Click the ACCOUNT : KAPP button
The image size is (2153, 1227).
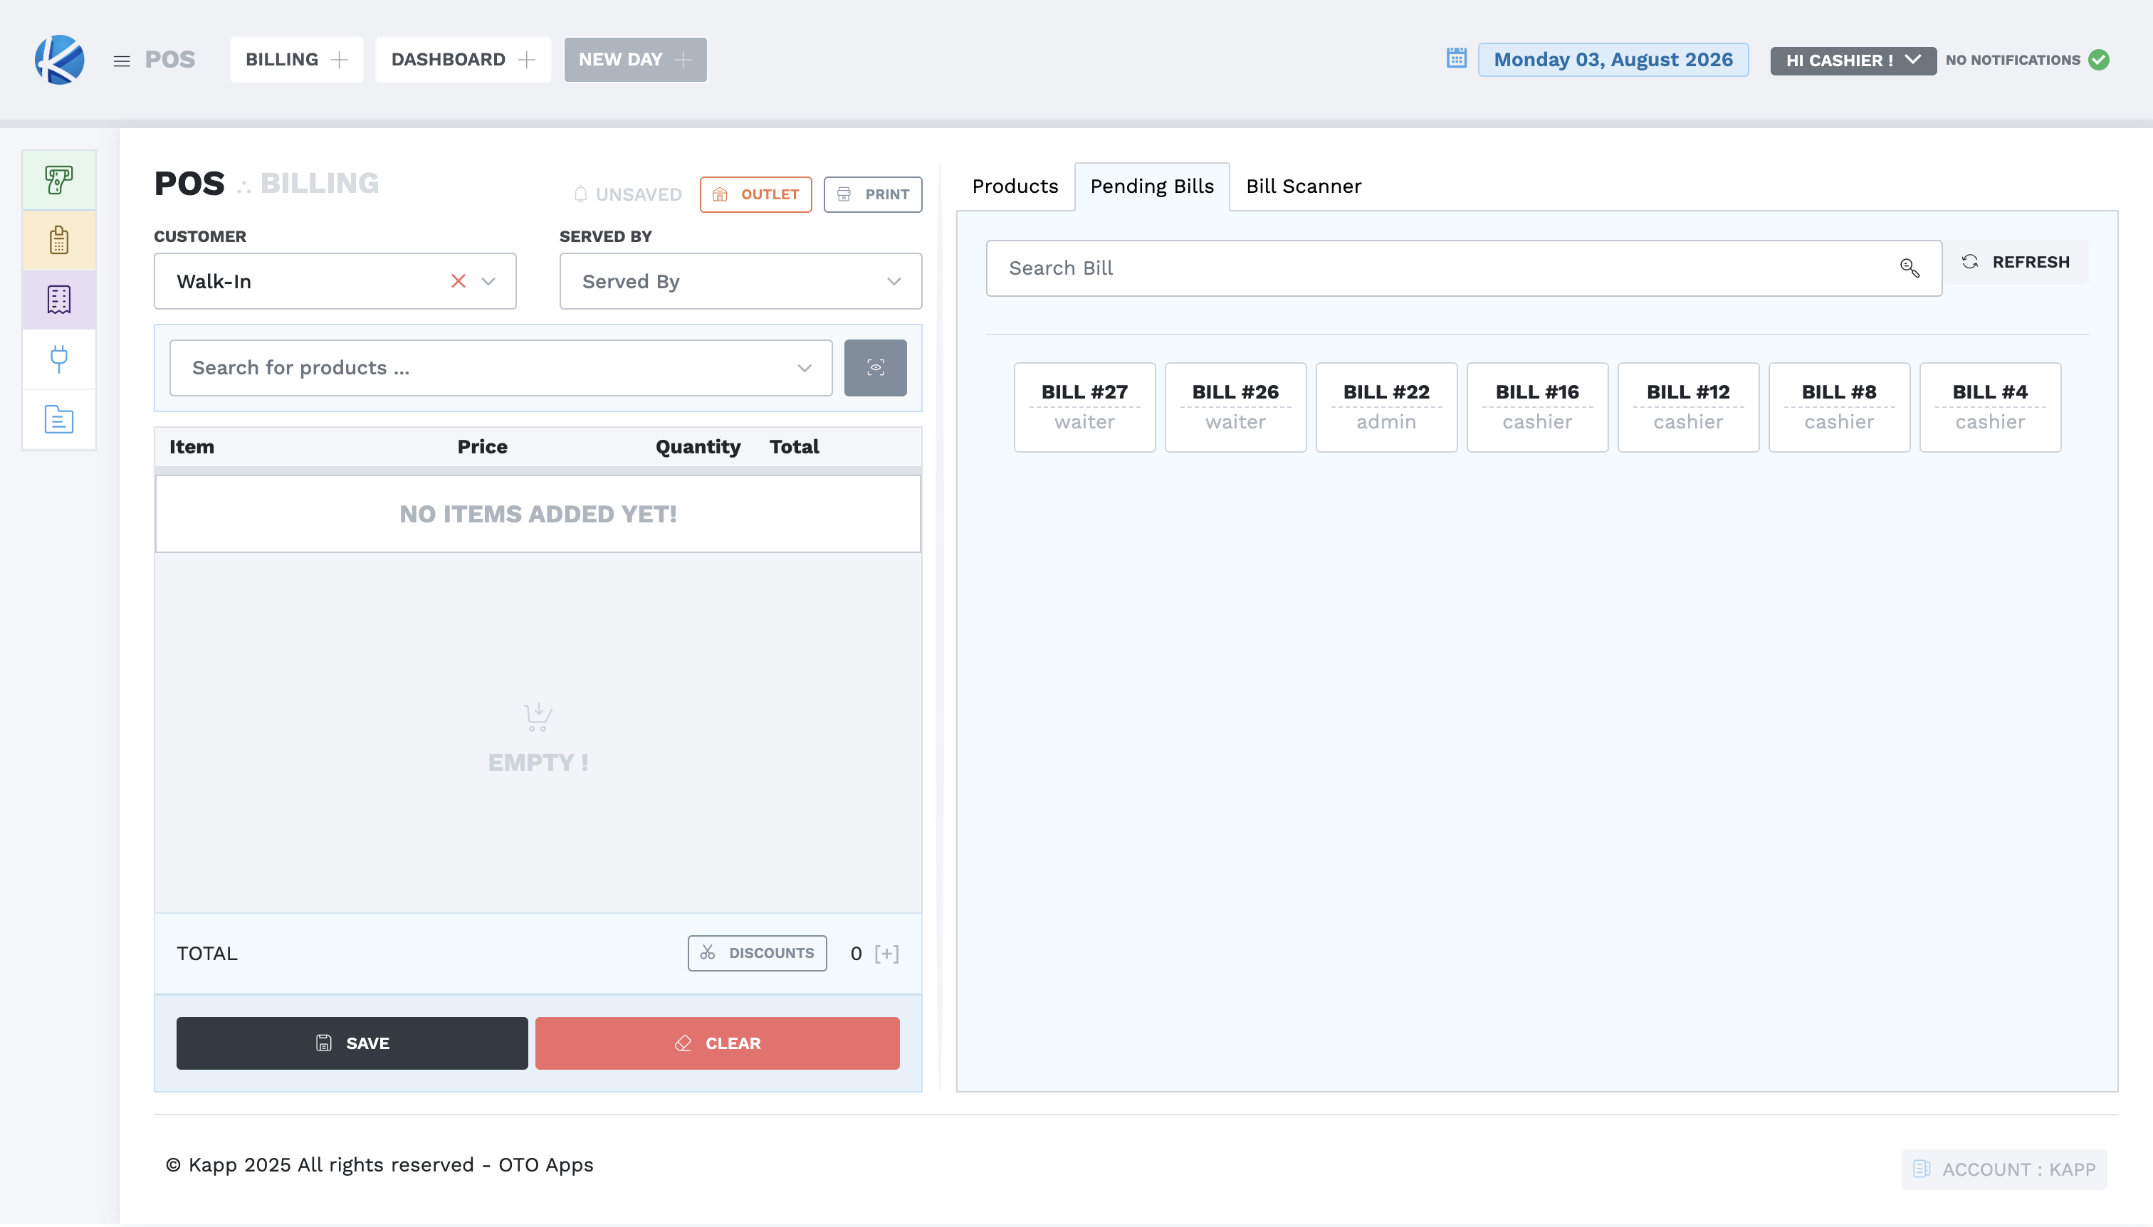(x=2003, y=1169)
